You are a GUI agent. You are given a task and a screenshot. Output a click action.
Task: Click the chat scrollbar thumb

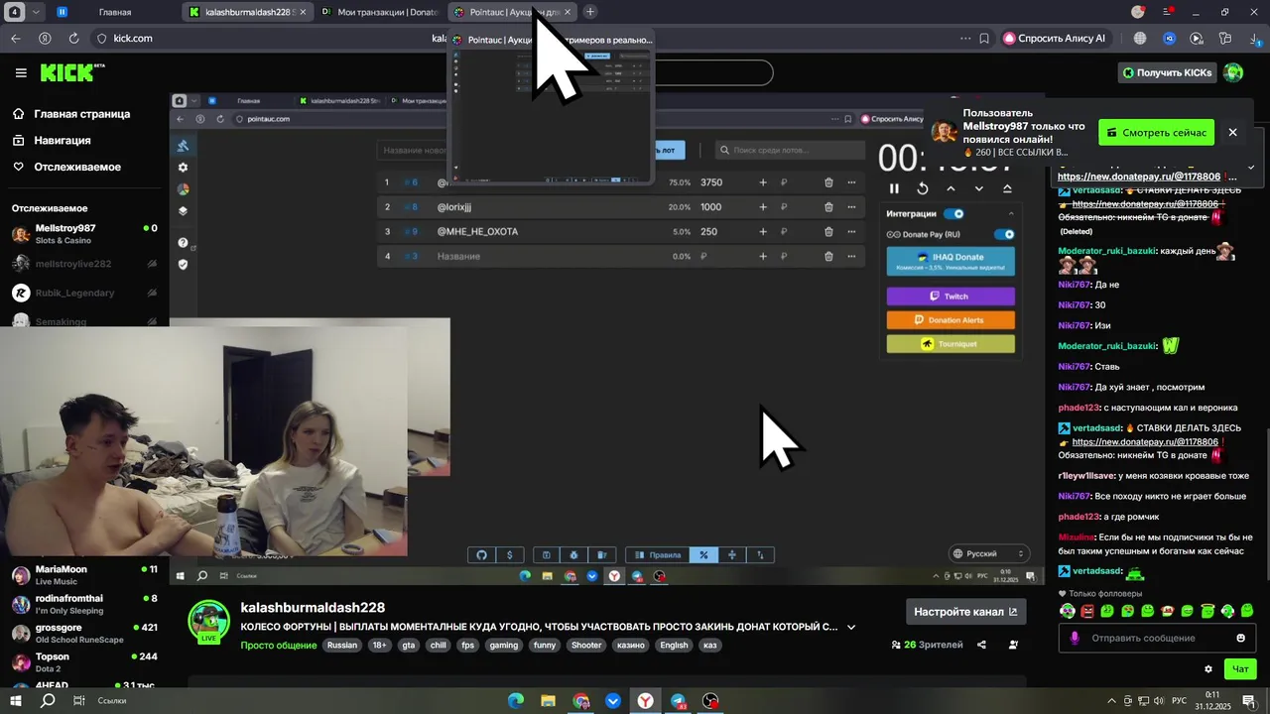pos(1266,504)
